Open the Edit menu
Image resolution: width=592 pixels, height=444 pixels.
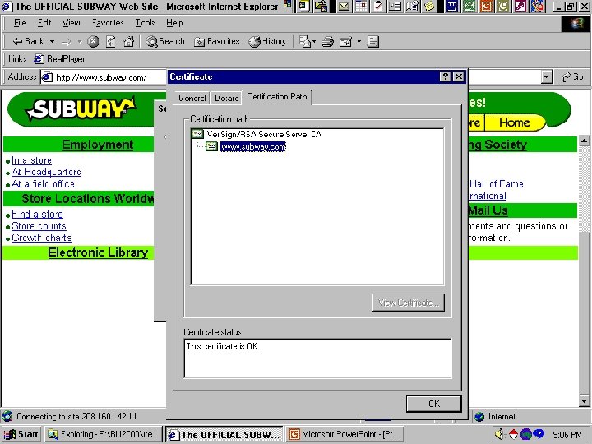point(44,23)
